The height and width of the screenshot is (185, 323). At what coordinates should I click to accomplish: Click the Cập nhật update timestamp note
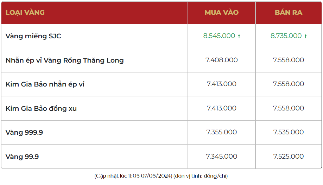162,176
